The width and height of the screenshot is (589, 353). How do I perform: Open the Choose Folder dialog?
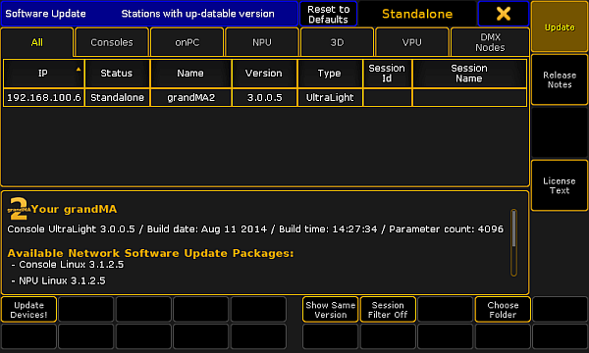pos(503,310)
